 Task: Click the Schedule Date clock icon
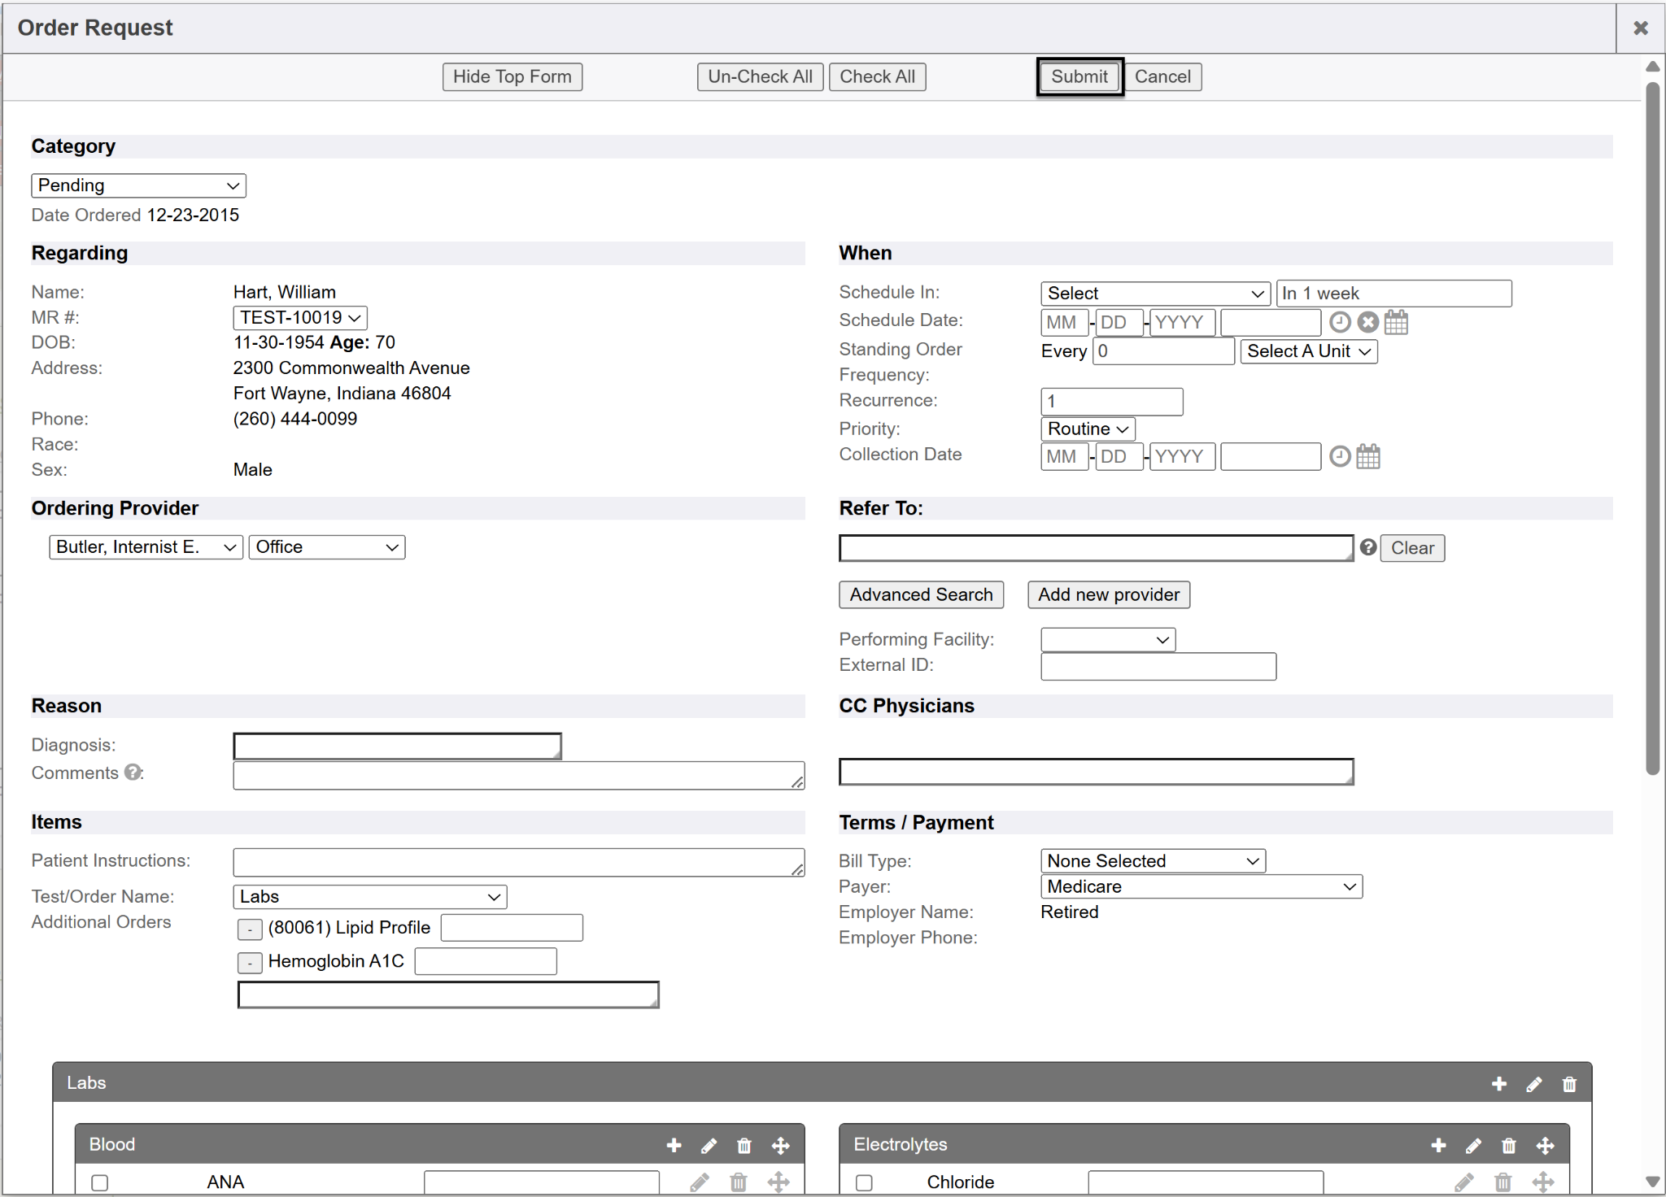1340,322
